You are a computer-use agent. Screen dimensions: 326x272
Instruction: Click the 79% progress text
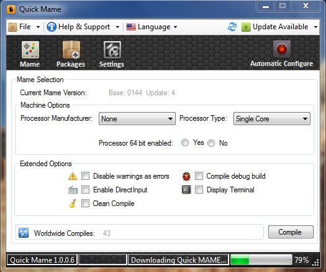302,260
